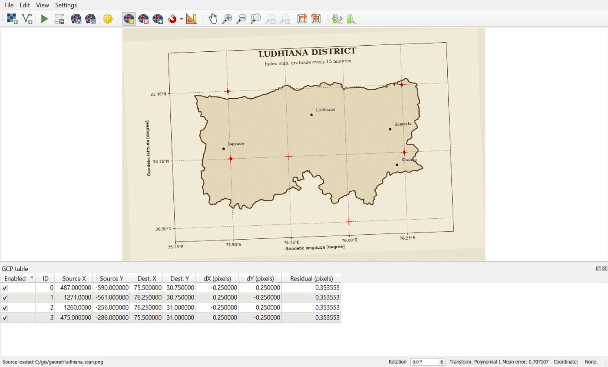
Task: Sort by the Residual (pixels) column header
Action: click(311, 278)
